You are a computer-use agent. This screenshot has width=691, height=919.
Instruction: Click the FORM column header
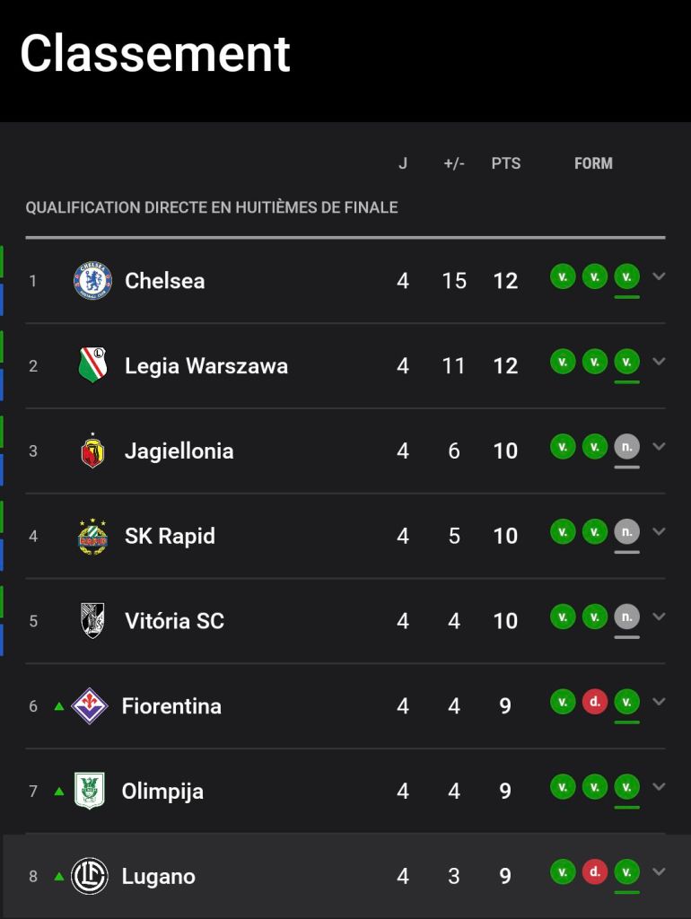tap(593, 163)
